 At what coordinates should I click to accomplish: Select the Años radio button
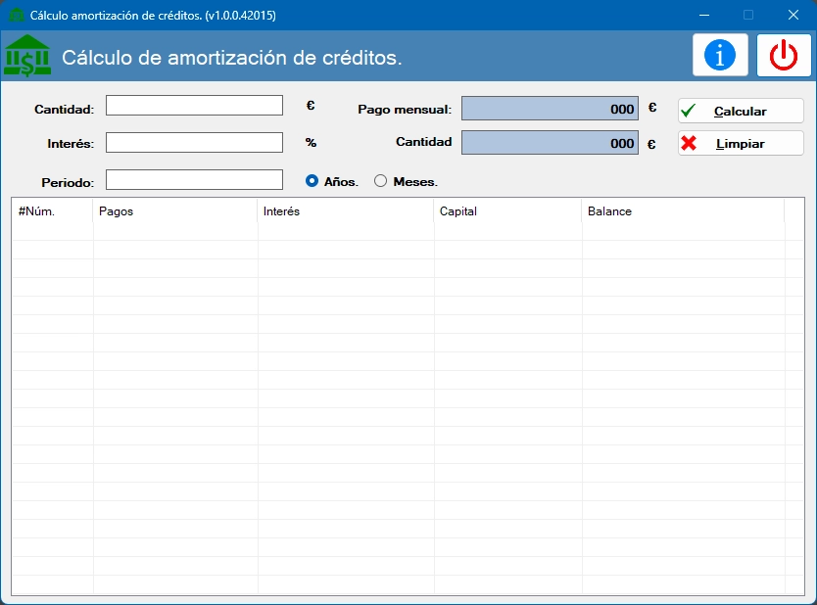[312, 181]
